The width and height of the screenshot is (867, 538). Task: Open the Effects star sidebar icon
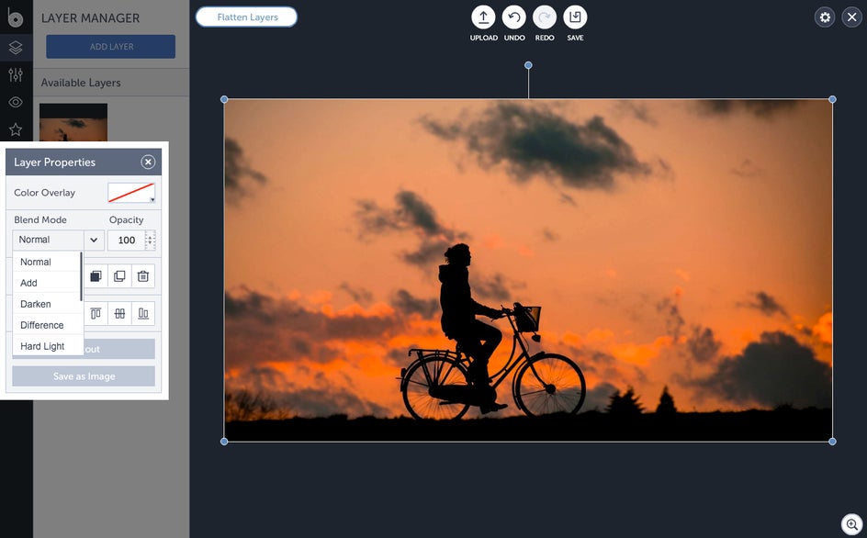tap(16, 129)
